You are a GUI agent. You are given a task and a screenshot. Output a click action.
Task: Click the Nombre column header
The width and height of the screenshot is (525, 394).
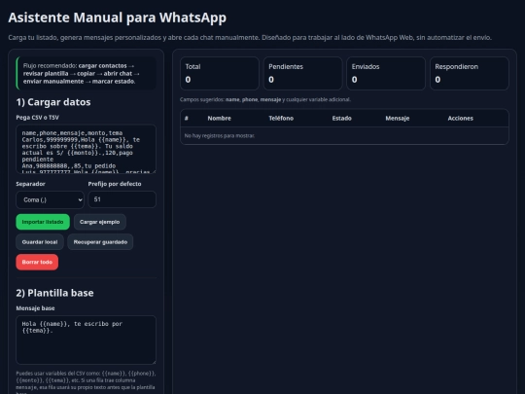point(219,119)
